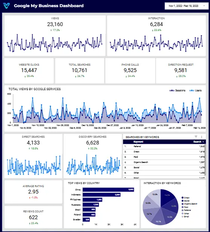Select the Referral row in the keywords table
210x232 pixels.
[x=164, y=146]
